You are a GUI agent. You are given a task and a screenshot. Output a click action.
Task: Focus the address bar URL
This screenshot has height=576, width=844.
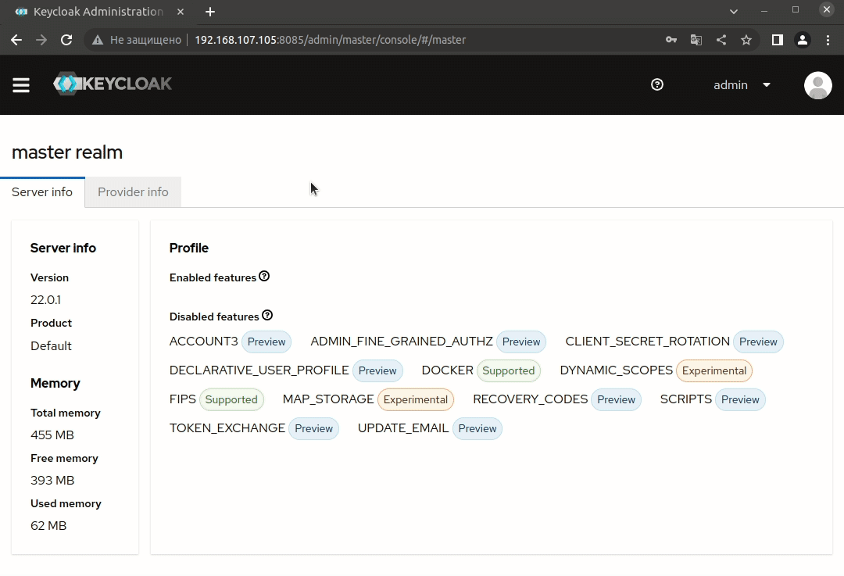330,40
